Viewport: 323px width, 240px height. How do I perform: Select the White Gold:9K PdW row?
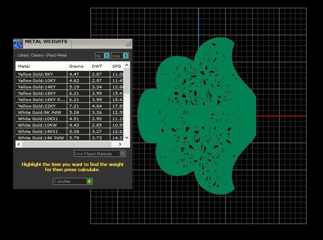(x=70, y=112)
